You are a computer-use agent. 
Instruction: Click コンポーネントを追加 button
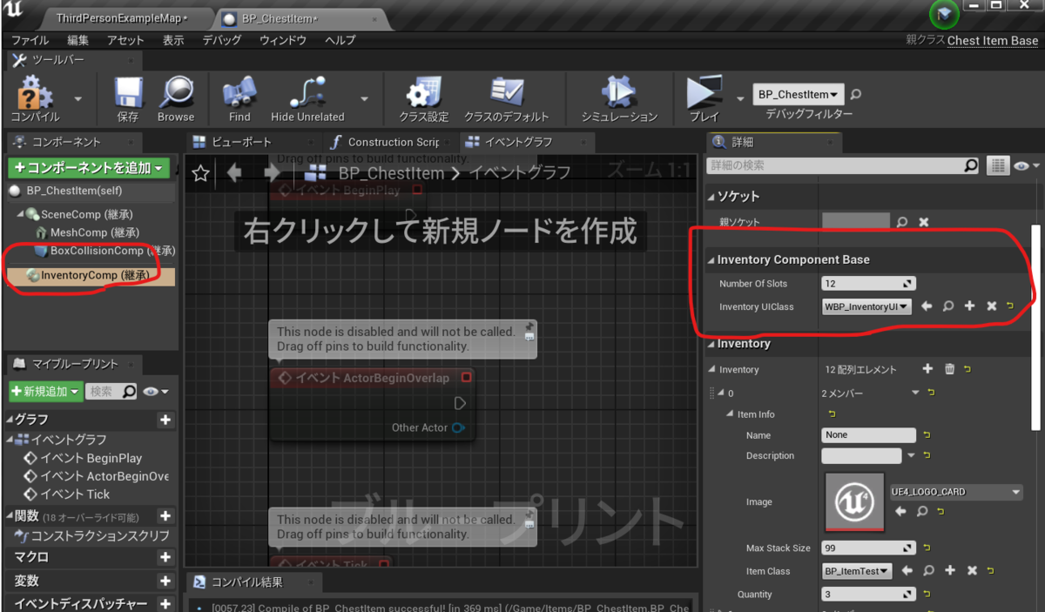tap(90, 168)
